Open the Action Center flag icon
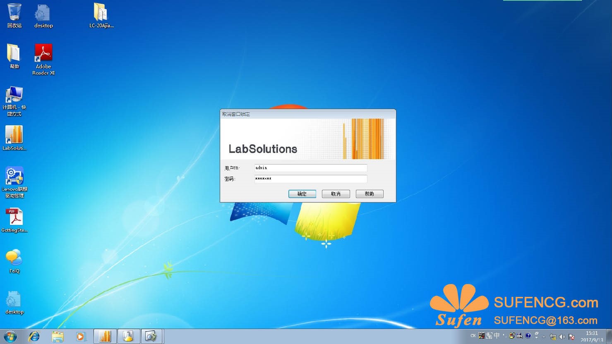612x344 pixels. (x=571, y=337)
